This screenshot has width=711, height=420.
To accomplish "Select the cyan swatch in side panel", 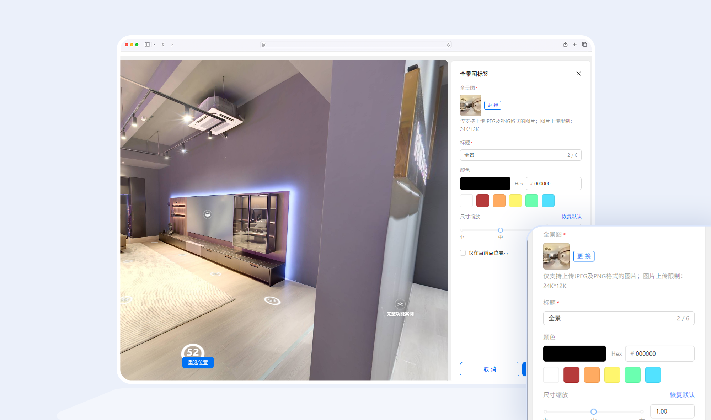I will (548, 201).
